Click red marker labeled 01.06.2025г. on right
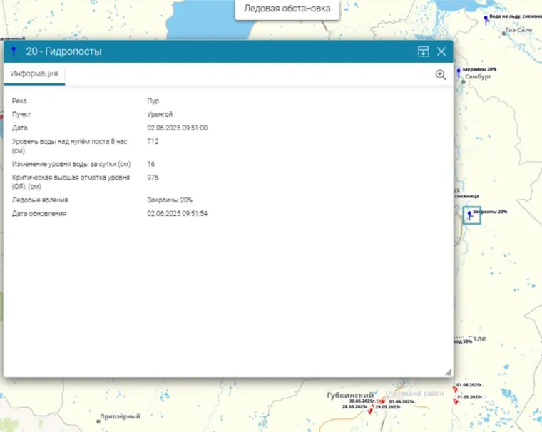Viewport: 542px width, 432px height. [455, 389]
